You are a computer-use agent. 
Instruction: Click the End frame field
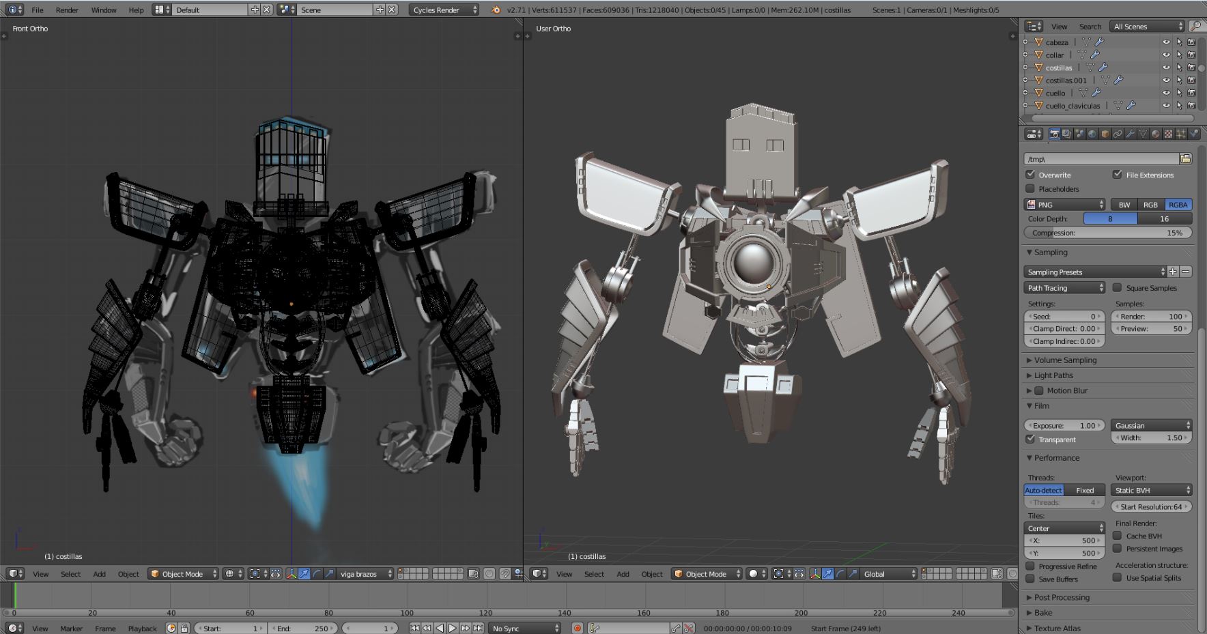click(x=302, y=629)
